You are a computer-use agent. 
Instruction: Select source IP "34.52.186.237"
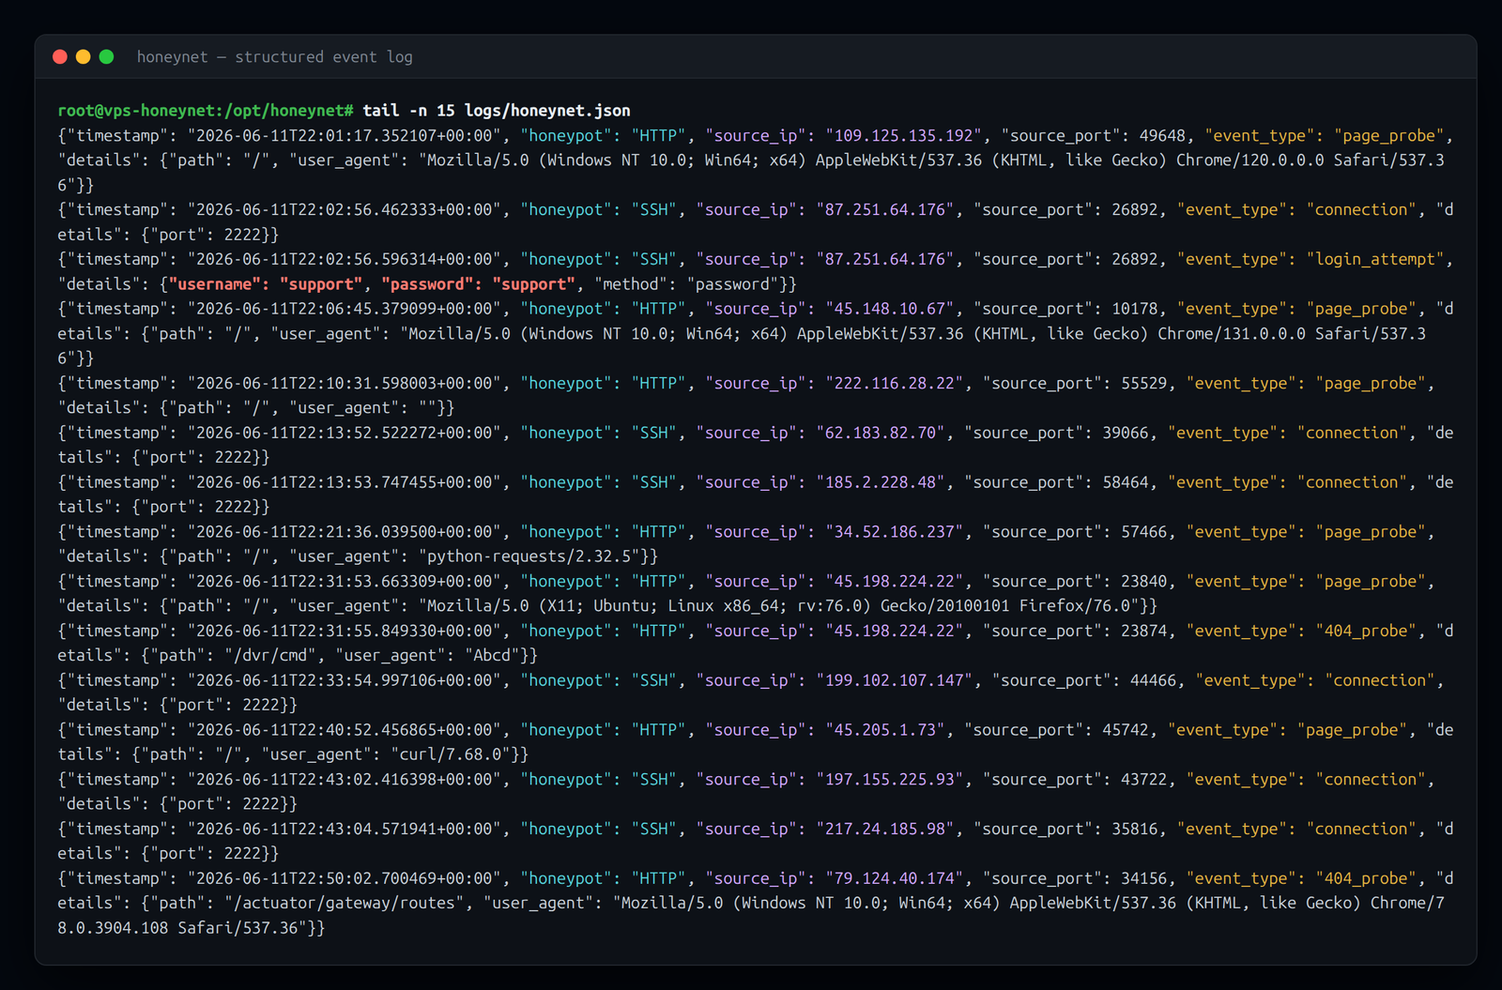click(x=895, y=533)
